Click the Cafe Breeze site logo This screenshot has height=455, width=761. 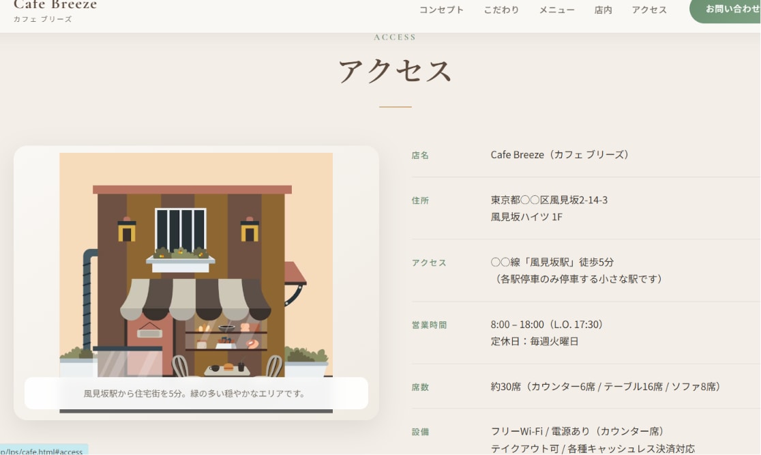coord(55,5)
